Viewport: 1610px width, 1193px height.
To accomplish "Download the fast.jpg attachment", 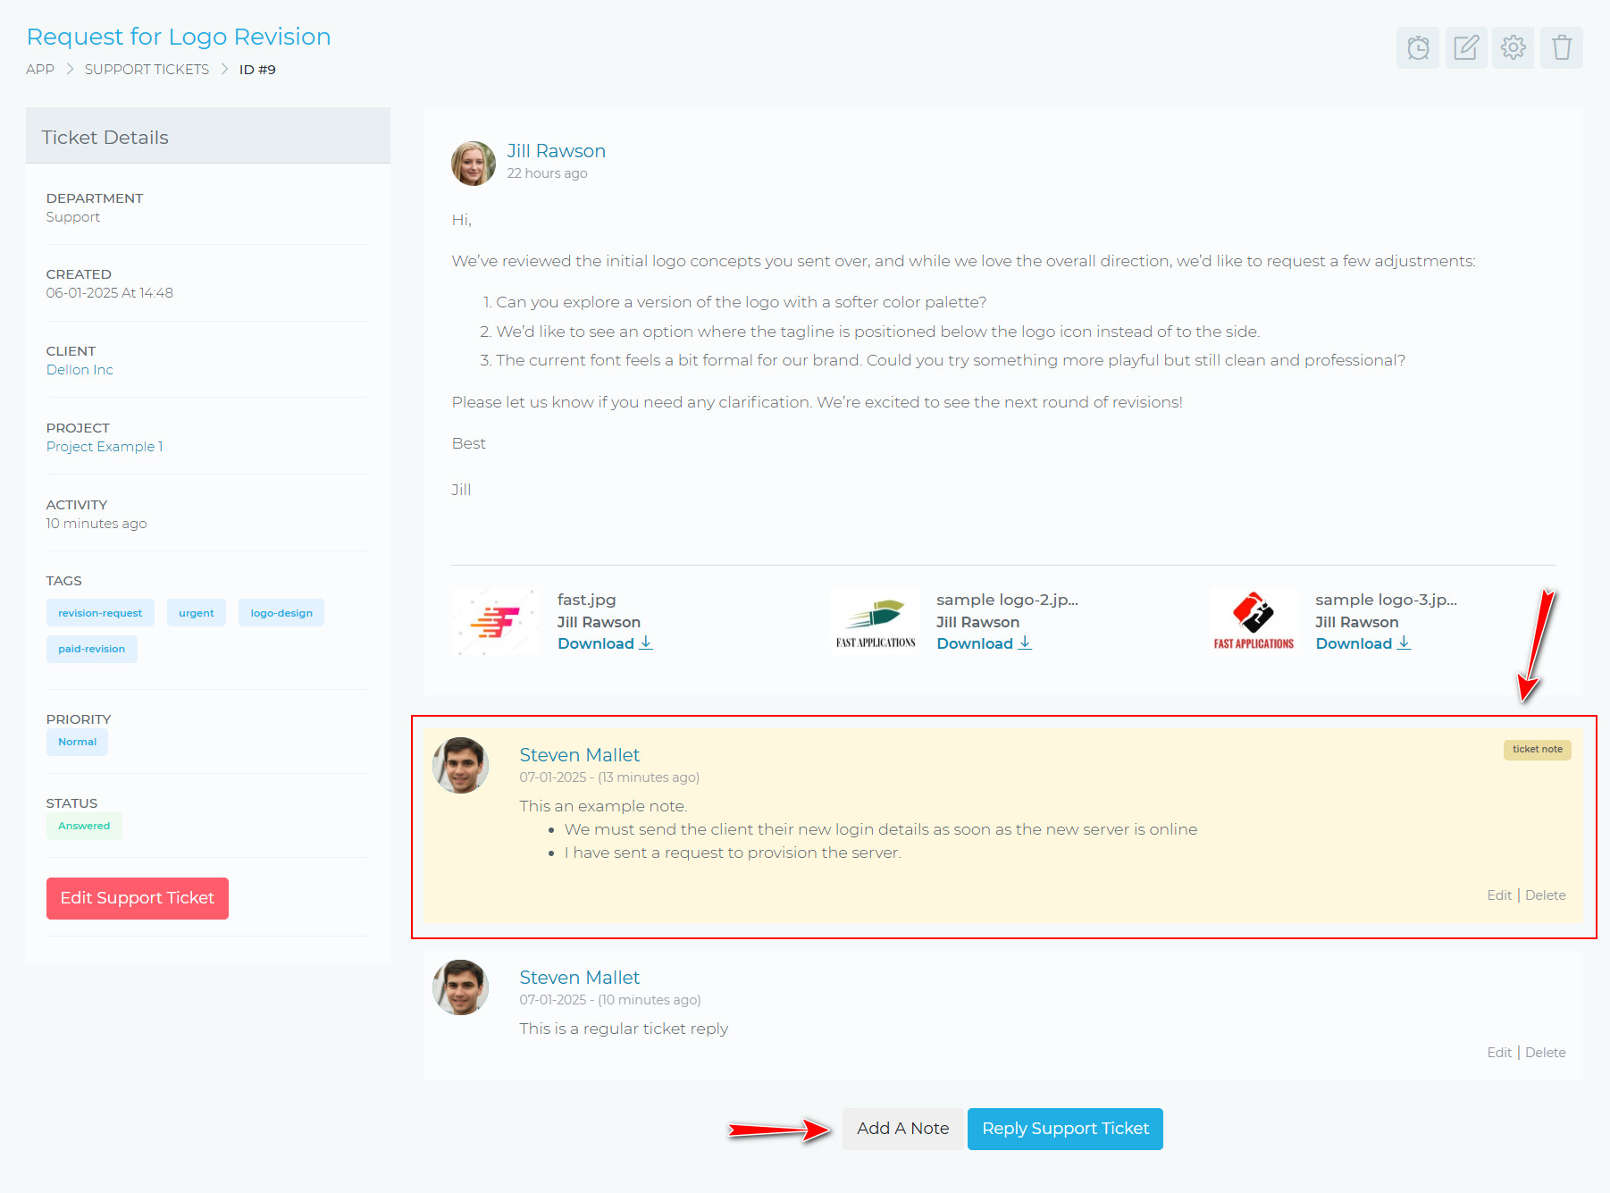I will 604,643.
